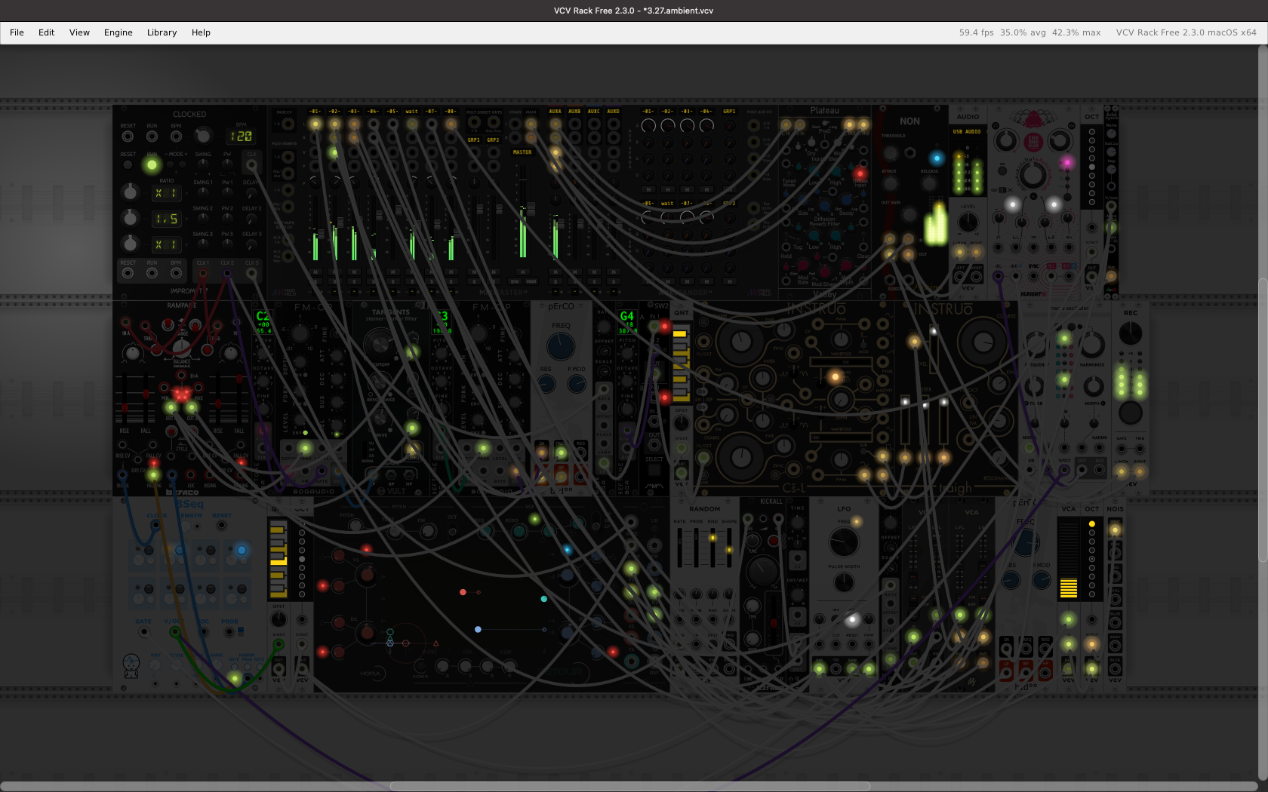
Task: Open the Library menu
Action: pos(162,32)
